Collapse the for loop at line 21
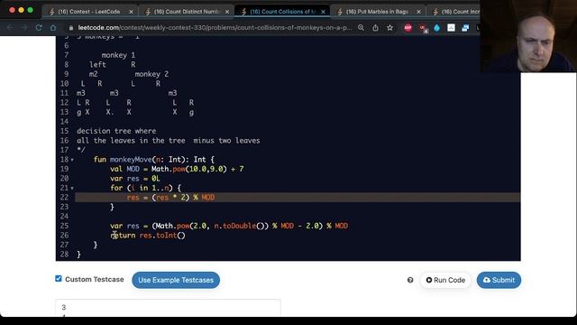Viewport: 577px width, 325px height. pyautogui.click(x=72, y=188)
